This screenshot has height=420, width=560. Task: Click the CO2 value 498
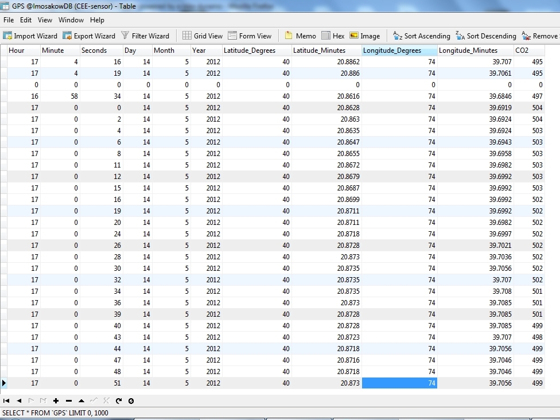(529, 337)
